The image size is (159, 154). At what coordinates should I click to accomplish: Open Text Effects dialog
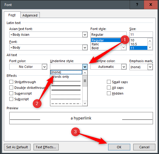[x=46, y=147]
